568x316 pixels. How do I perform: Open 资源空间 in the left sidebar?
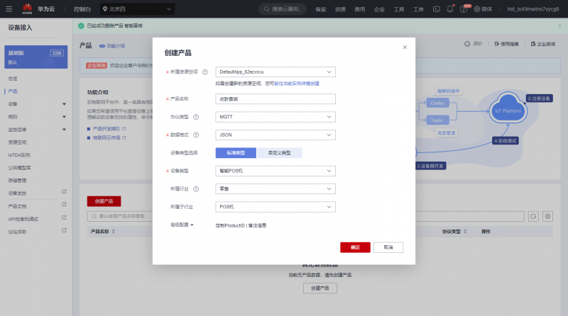[18, 142]
